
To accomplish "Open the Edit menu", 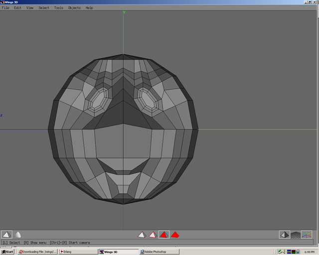I will click(x=18, y=8).
